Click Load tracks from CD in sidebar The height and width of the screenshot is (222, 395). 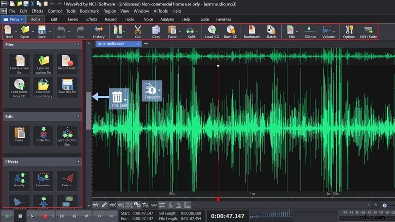[x=19, y=88]
